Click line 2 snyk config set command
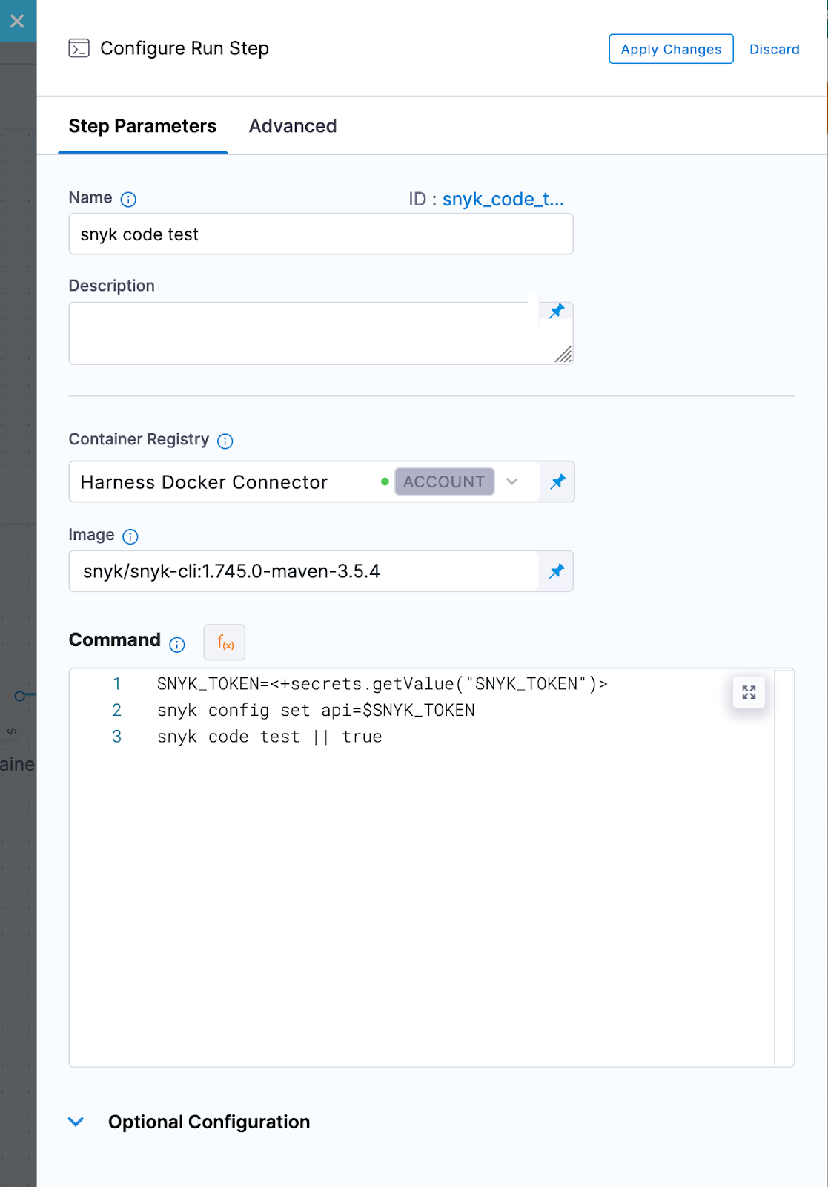 coord(316,711)
